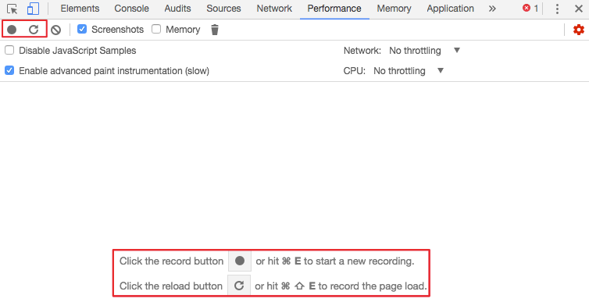The width and height of the screenshot is (589, 302).
Task: Switch to the Application tab
Action: [451, 9]
